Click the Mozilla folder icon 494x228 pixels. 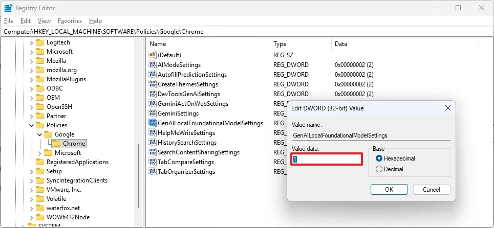(40, 61)
